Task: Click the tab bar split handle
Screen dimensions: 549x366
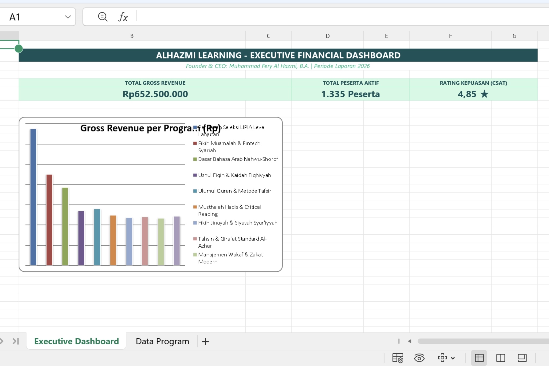Action: [x=399, y=341]
